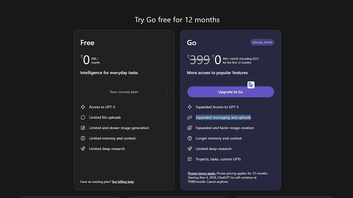Click the Expanded messaging and uploads icon
The width and height of the screenshot is (353, 198).
(x=190, y=117)
